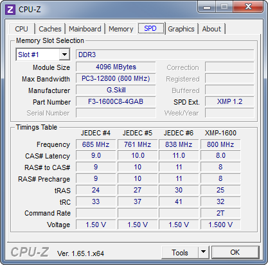Click the empty Serial Number field
268x265 pixels.
[x=116, y=113]
